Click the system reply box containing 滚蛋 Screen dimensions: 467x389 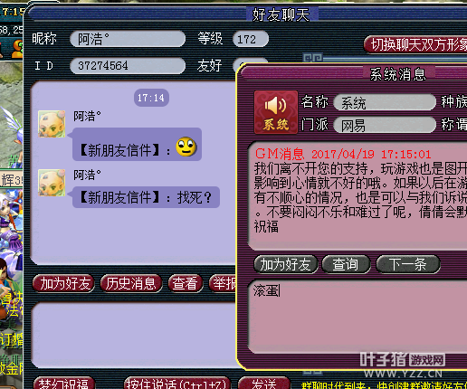(x=357, y=316)
